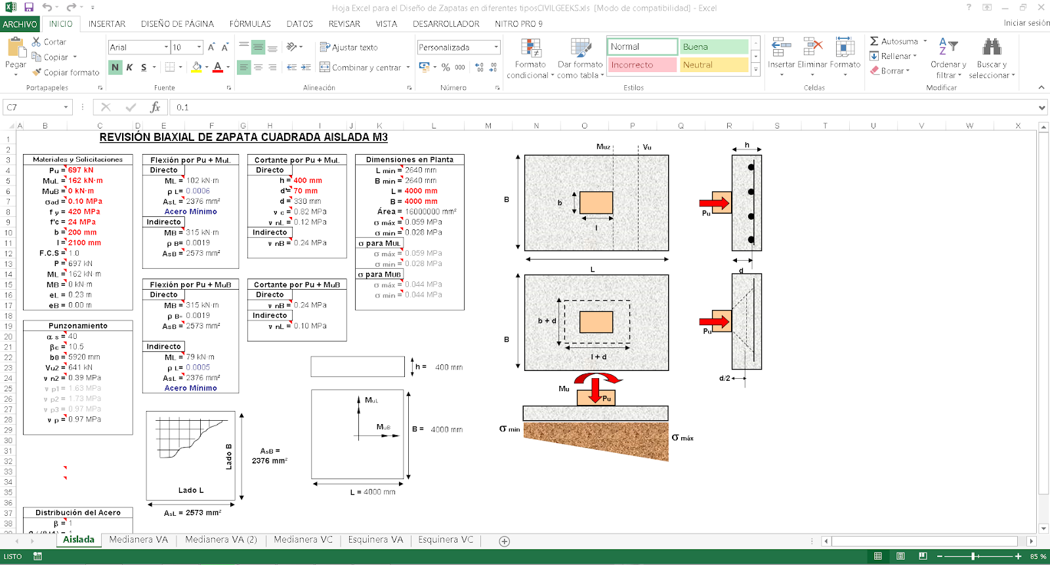Image resolution: width=1050 pixels, height=565 pixels.
Task: Open the ARCHIVO tab
Action: click(20, 24)
